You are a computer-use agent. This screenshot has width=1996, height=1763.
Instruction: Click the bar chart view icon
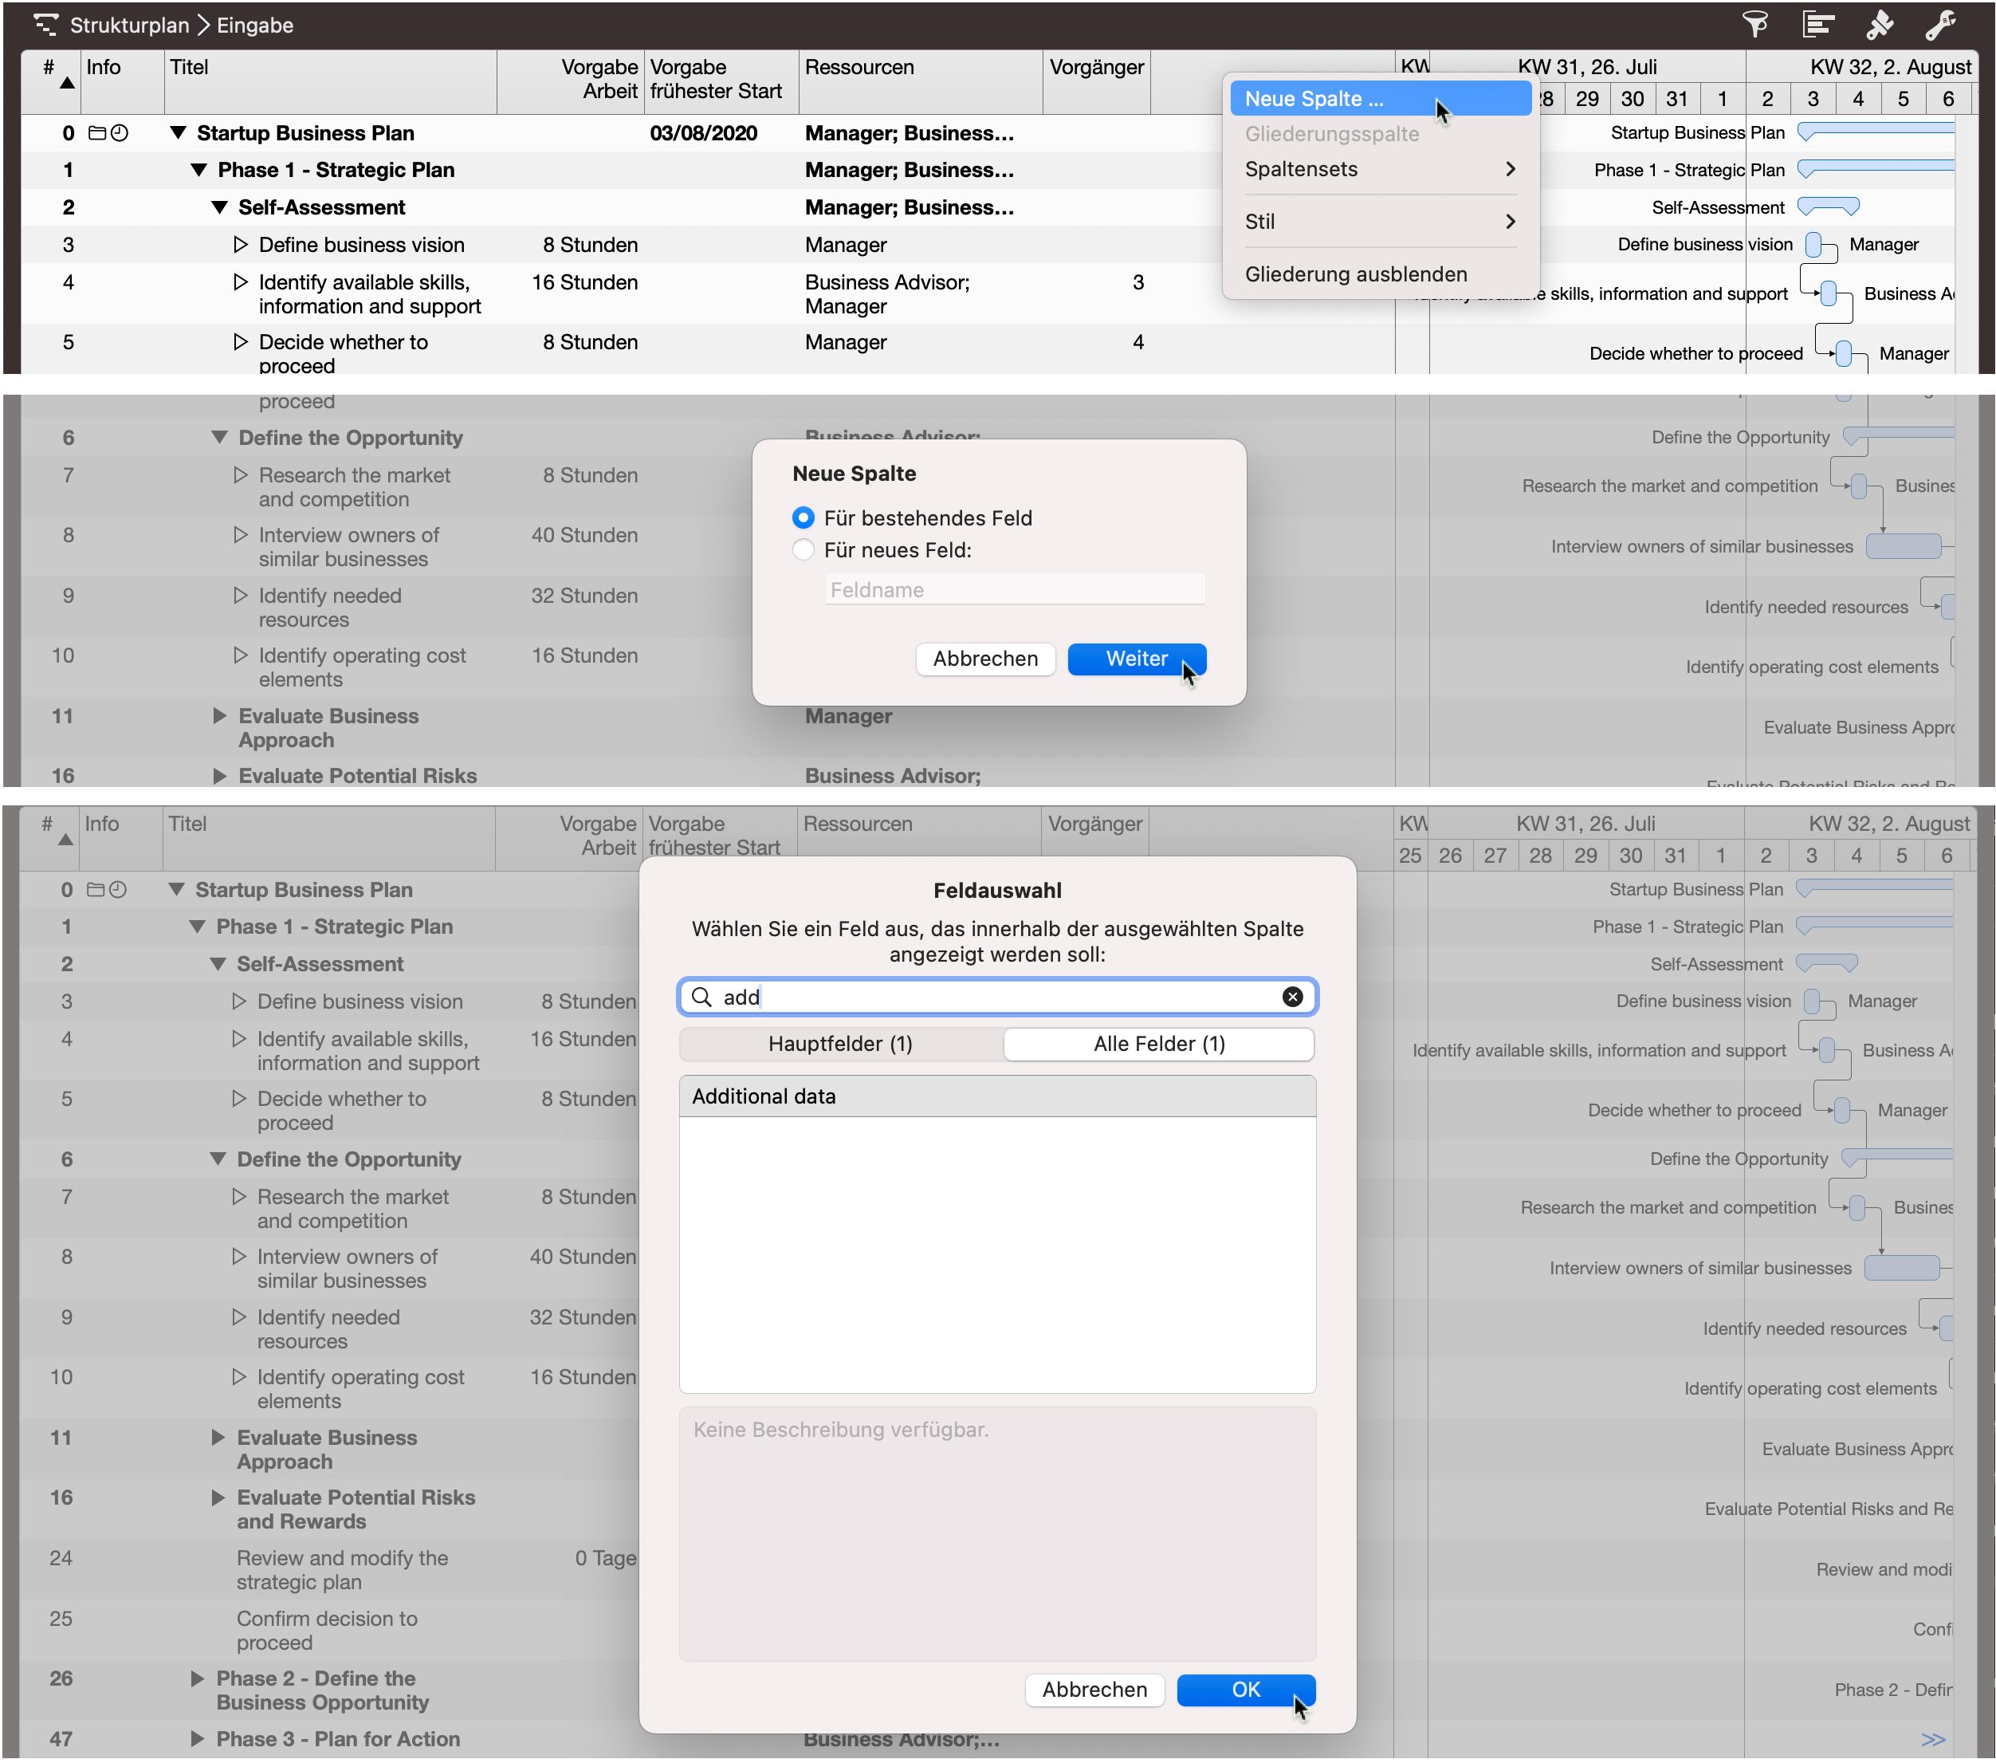[1817, 25]
